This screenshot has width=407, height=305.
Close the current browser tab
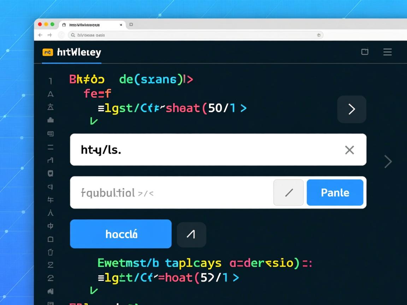pos(121,25)
